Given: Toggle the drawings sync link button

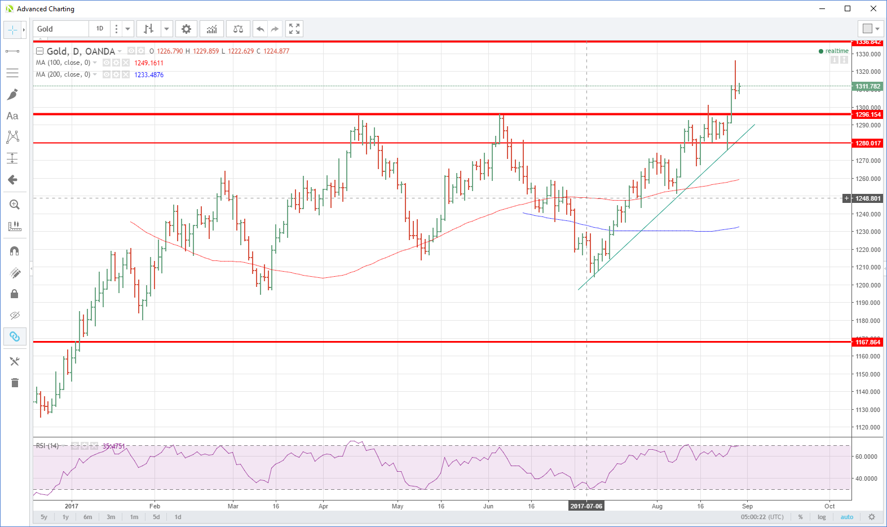Looking at the screenshot, I should point(15,336).
